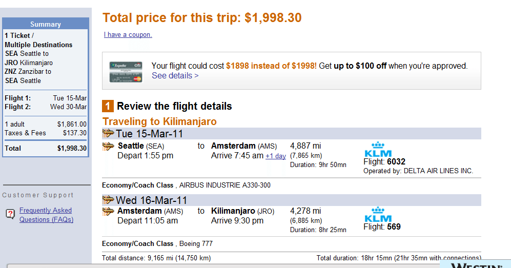Click the KLM logo for flight 6032

378,150
